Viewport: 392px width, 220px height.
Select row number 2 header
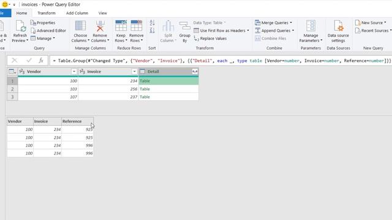[x=12, y=89]
